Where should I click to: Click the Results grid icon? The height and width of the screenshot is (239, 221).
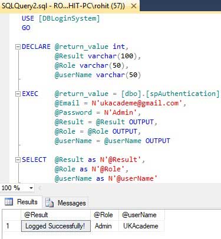click(x=9, y=202)
